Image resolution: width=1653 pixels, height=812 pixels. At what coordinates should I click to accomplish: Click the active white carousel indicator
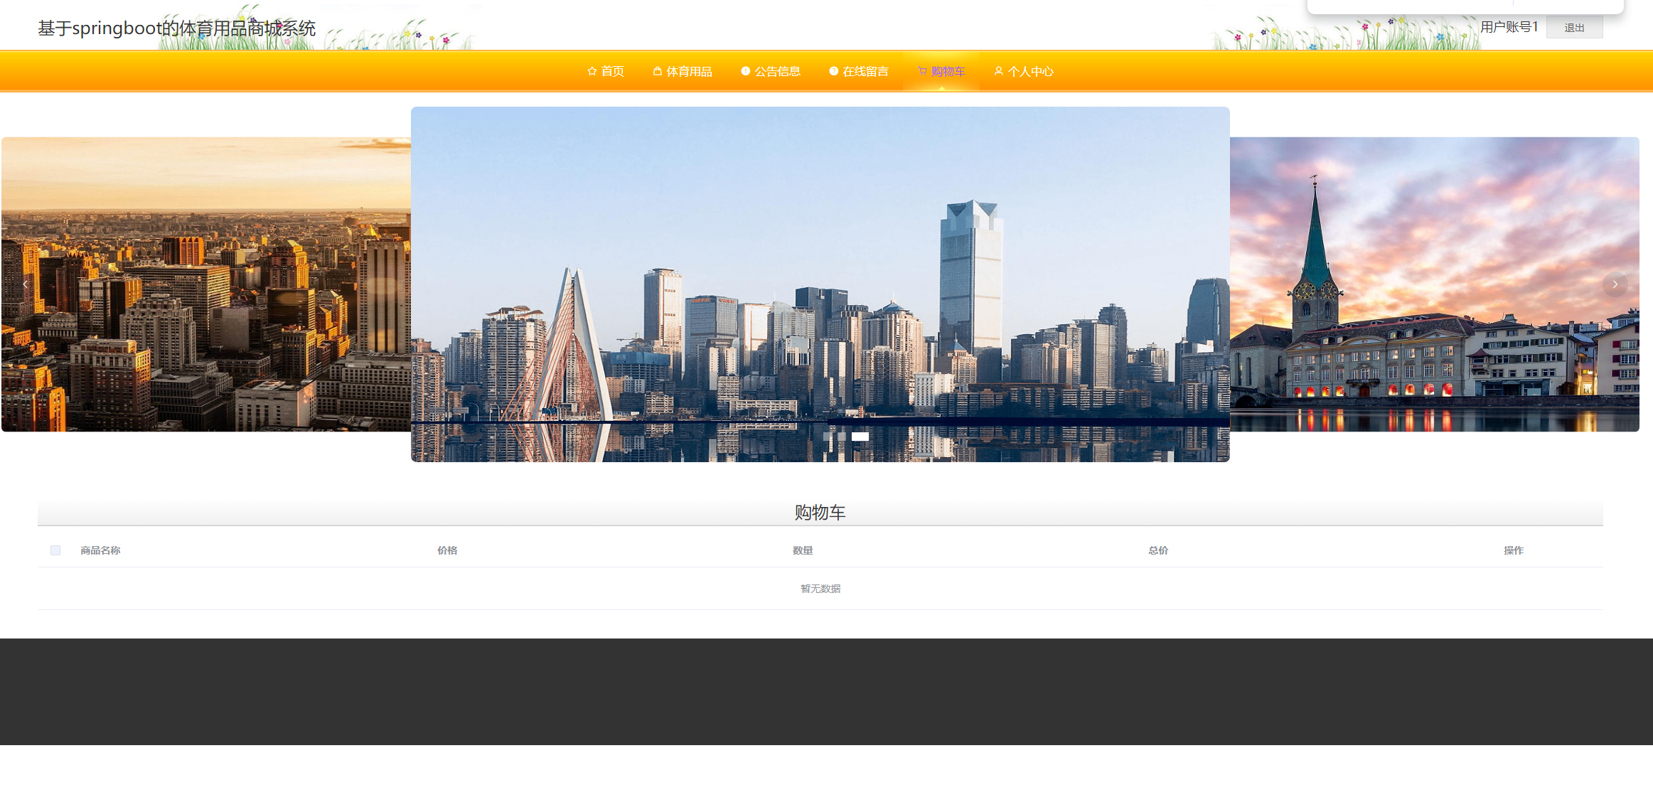coord(860,436)
